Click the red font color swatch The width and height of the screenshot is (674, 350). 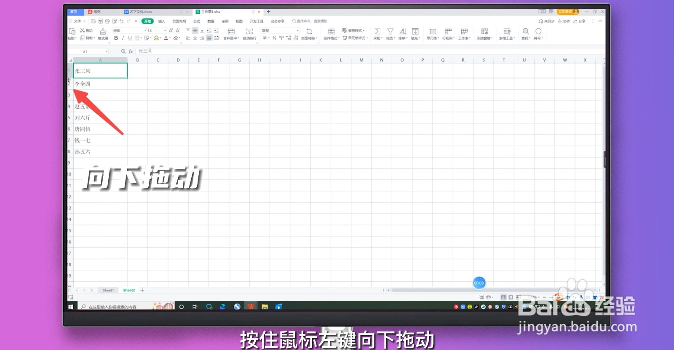tap(166, 38)
